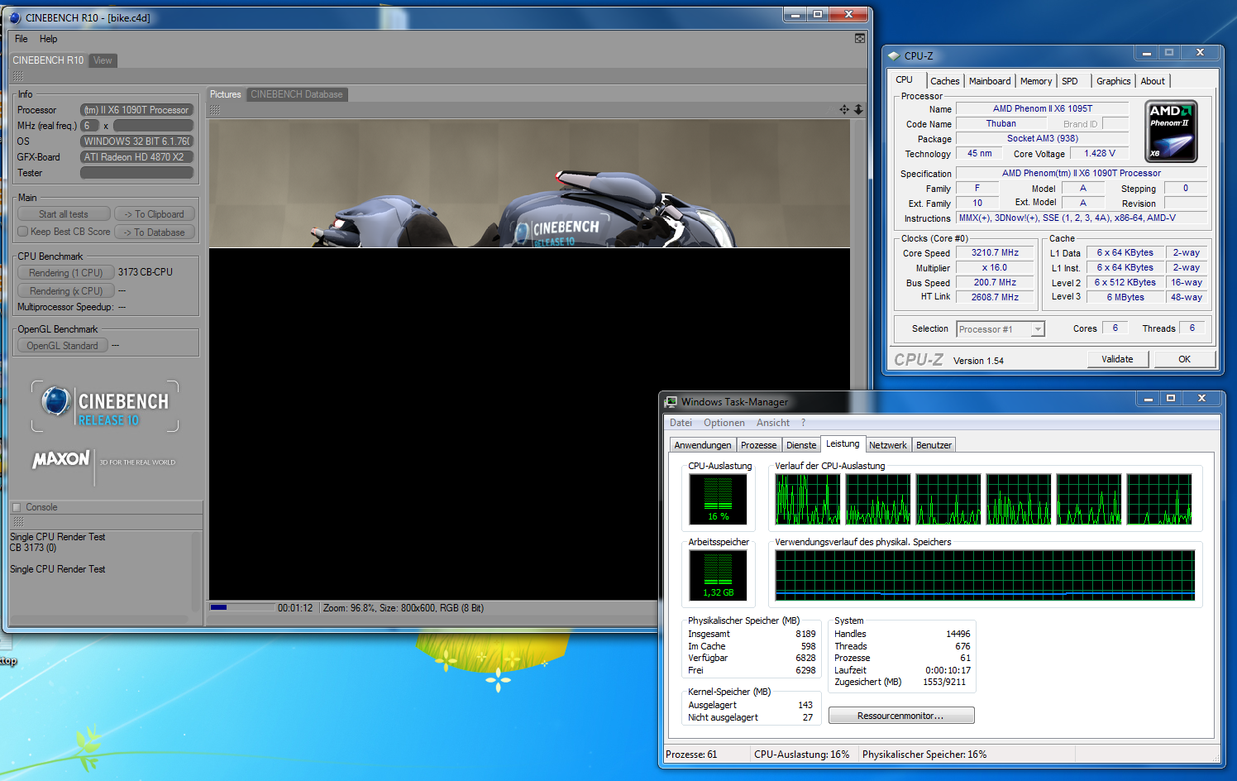Image resolution: width=1237 pixels, height=781 pixels.
Task: Click the Ressourcenmonitor button
Action: point(900,716)
